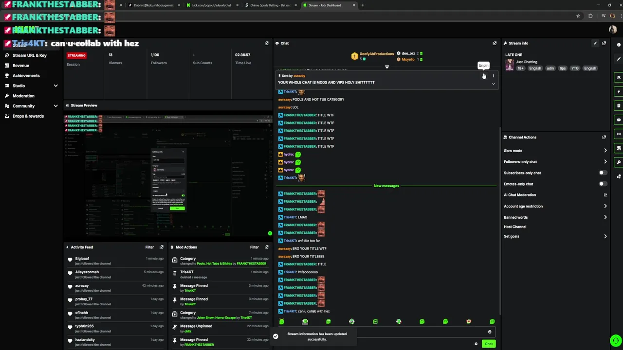Click the 18+ stream tag

pos(520,68)
